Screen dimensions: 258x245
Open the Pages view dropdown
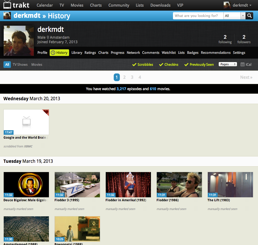[228, 64]
